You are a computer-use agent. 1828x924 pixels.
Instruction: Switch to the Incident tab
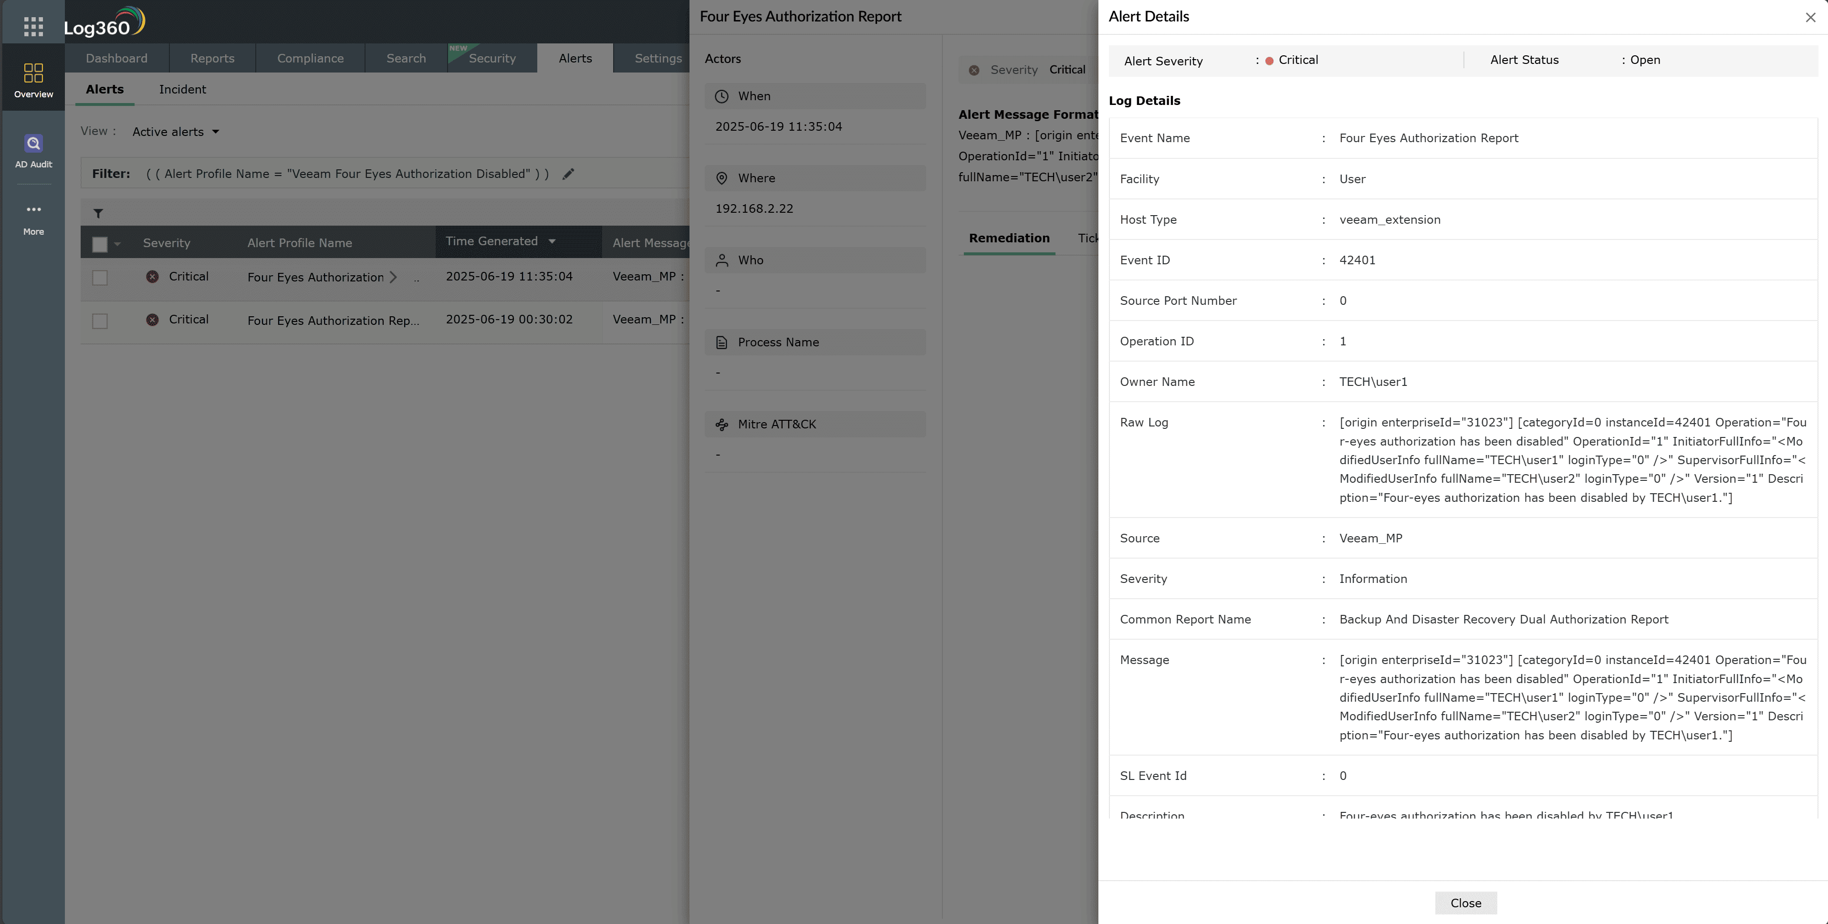pyautogui.click(x=183, y=89)
